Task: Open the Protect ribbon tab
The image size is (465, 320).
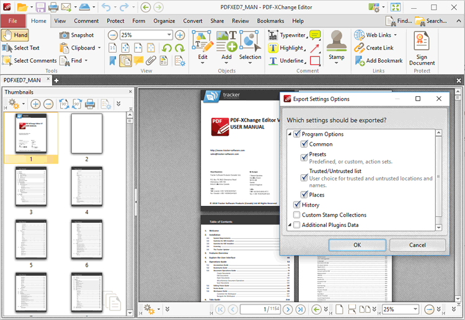Action: pos(115,21)
